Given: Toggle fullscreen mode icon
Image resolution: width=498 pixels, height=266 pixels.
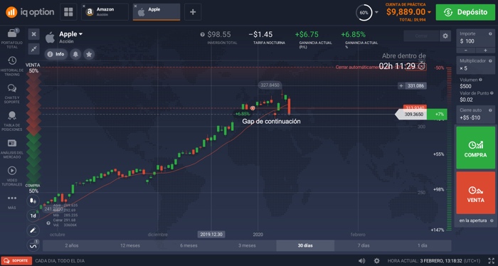Looking at the screenshot, I should pyautogui.click(x=492, y=260).
